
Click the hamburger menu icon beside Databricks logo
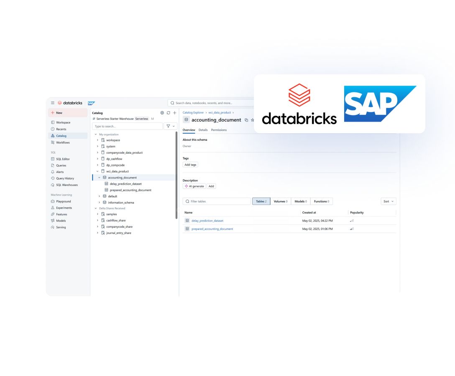click(53, 103)
